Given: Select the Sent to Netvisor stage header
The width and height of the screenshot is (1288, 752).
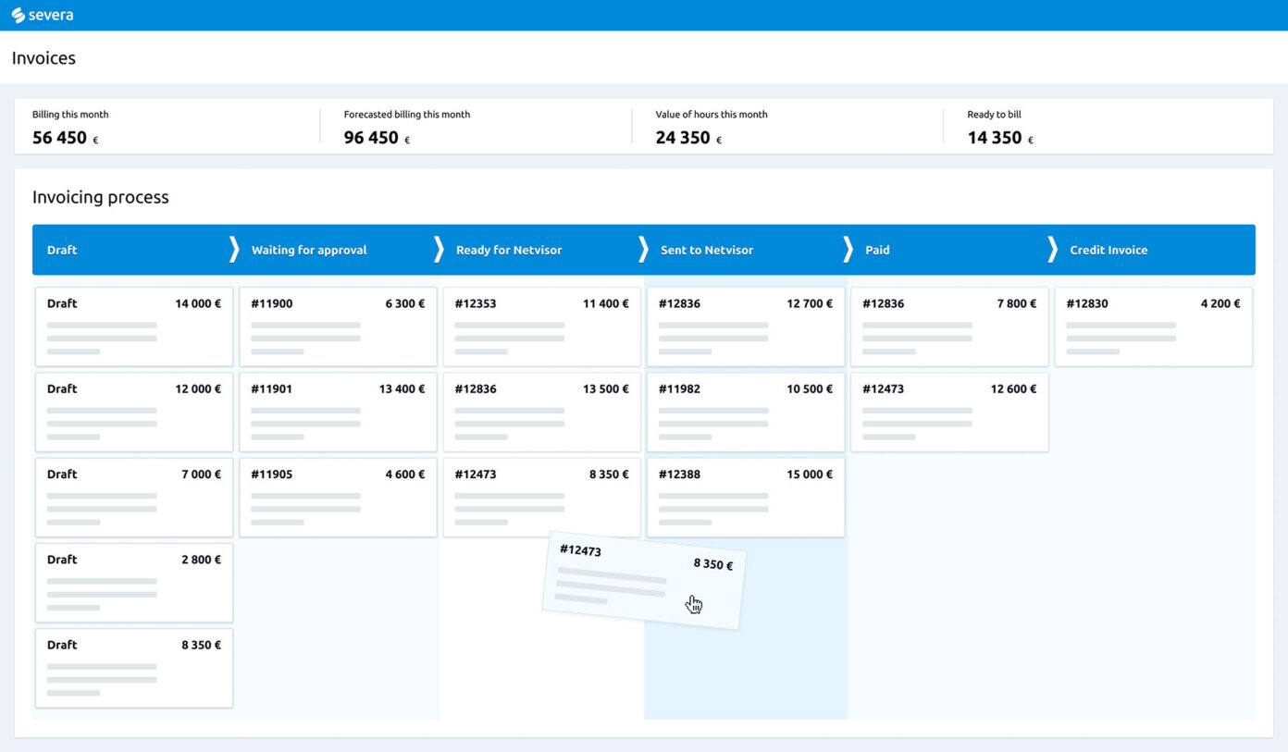Looking at the screenshot, I should 707,250.
